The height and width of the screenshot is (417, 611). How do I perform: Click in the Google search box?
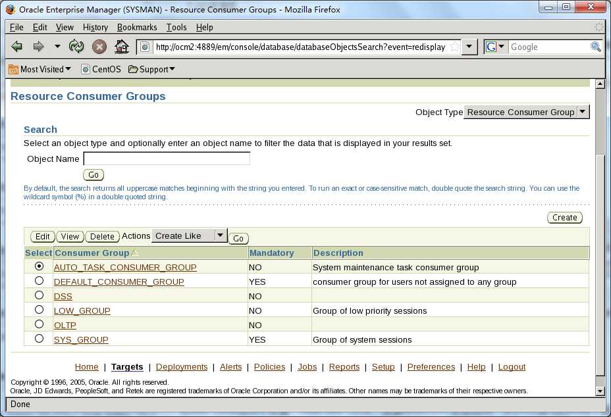pos(549,47)
